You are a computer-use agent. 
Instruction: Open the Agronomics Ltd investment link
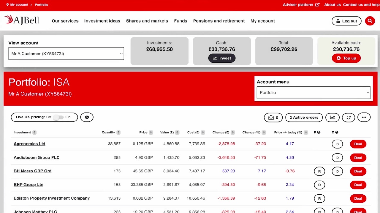tap(29, 144)
